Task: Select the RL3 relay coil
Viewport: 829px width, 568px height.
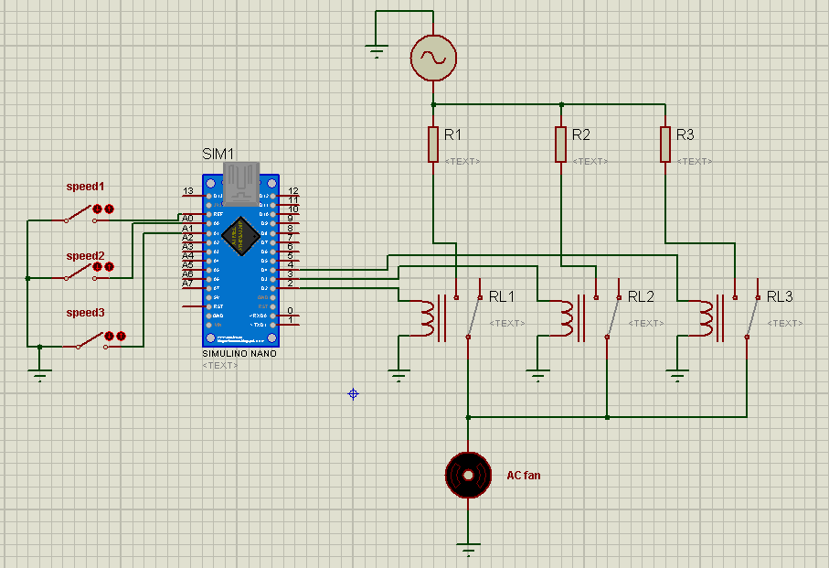Action: point(707,316)
